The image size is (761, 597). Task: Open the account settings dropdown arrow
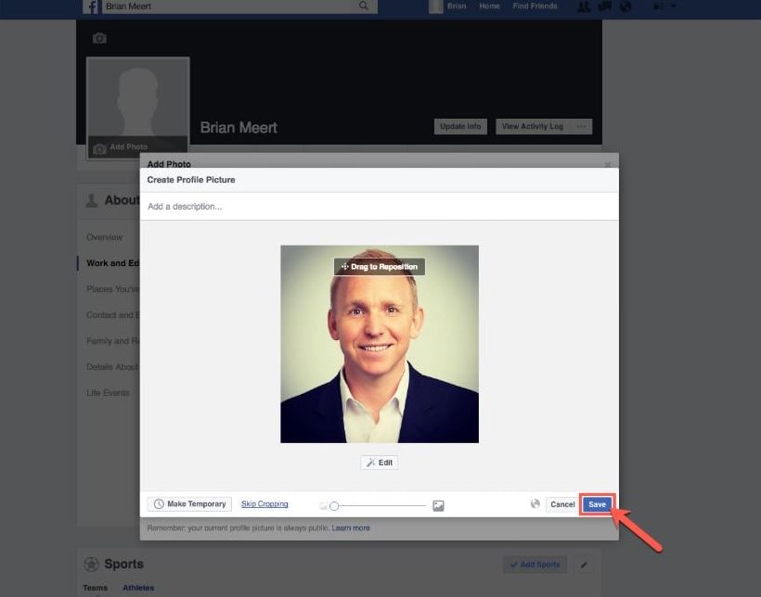673,6
